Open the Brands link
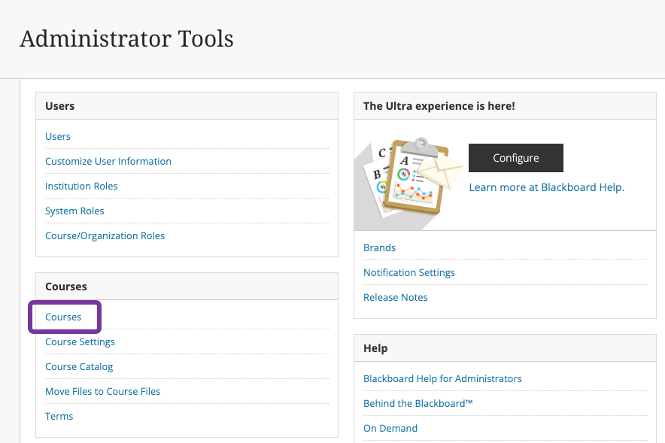Viewport: 665px width, 443px height. 380,247
